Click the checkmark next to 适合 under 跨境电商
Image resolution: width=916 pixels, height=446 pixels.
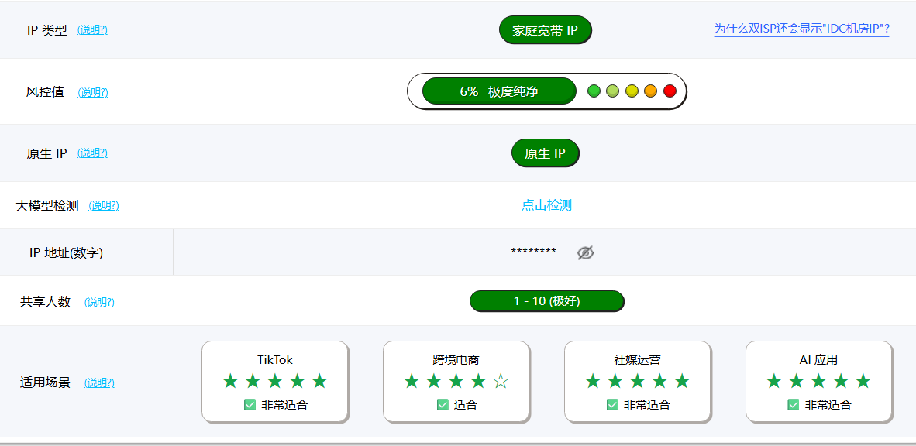point(443,404)
